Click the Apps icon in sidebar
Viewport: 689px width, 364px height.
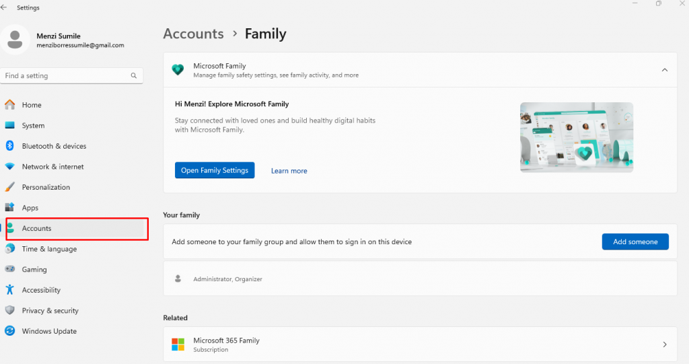tap(9, 207)
